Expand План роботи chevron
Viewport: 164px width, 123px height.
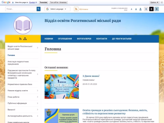[38, 97]
